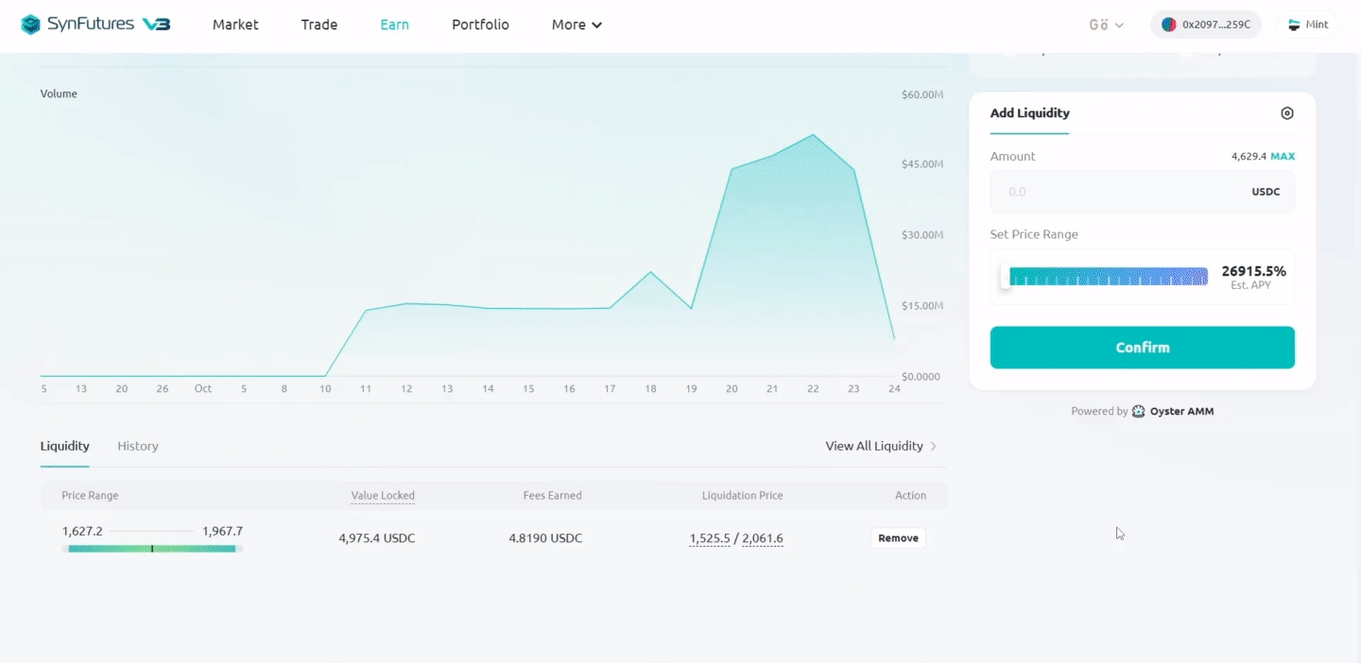1361x663 pixels.
Task: Click MAX to fill amount
Action: pyautogui.click(x=1283, y=157)
